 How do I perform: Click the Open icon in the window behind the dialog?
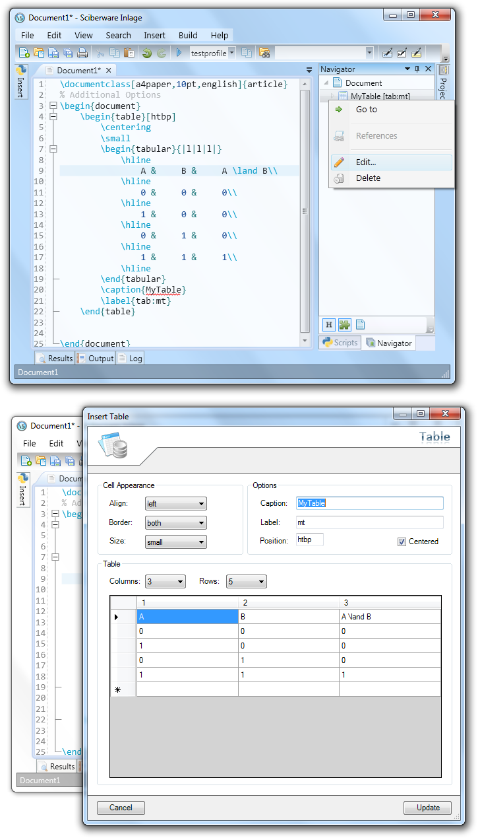click(x=40, y=461)
